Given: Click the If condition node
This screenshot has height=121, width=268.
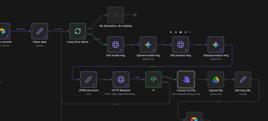Looking at the screenshot, I should (x=154, y=79).
